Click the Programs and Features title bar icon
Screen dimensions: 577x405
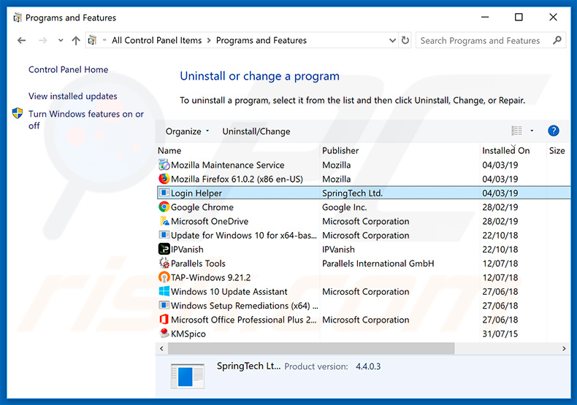pyautogui.click(x=18, y=18)
